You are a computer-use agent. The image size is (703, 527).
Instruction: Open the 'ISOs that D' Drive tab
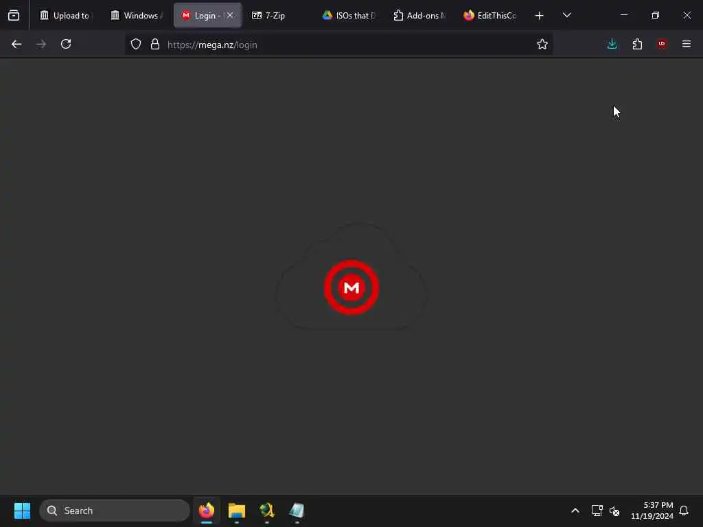(349, 16)
